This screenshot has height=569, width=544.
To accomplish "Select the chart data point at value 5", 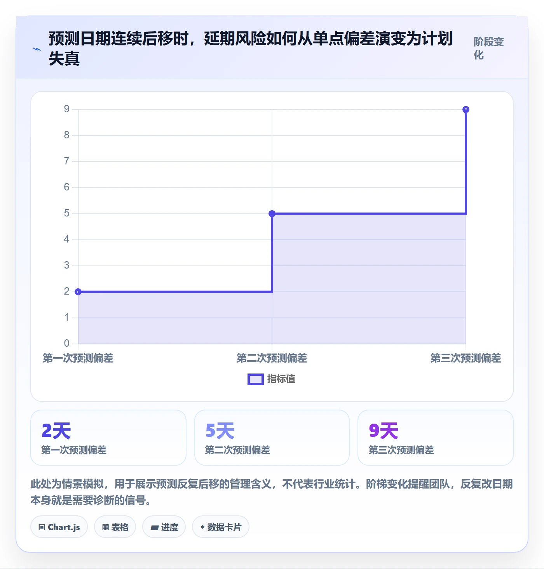I will (x=272, y=214).
